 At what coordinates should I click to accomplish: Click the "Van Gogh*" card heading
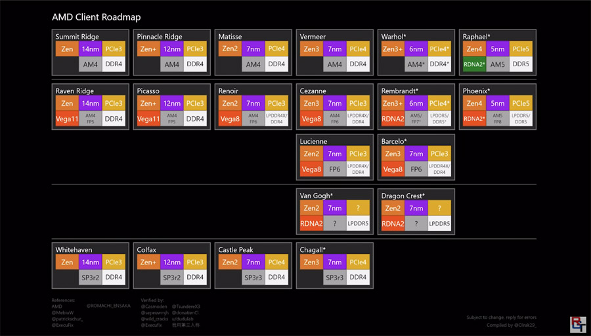tap(317, 196)
